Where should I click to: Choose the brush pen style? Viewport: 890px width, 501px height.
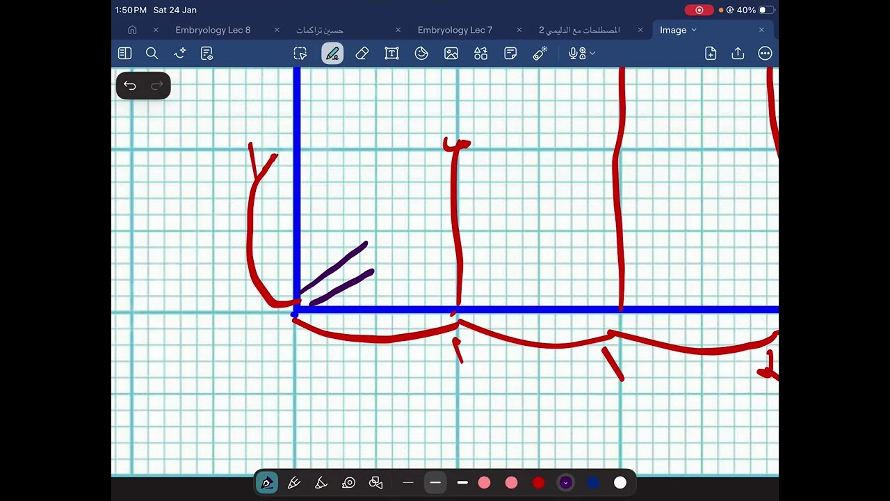294,483
